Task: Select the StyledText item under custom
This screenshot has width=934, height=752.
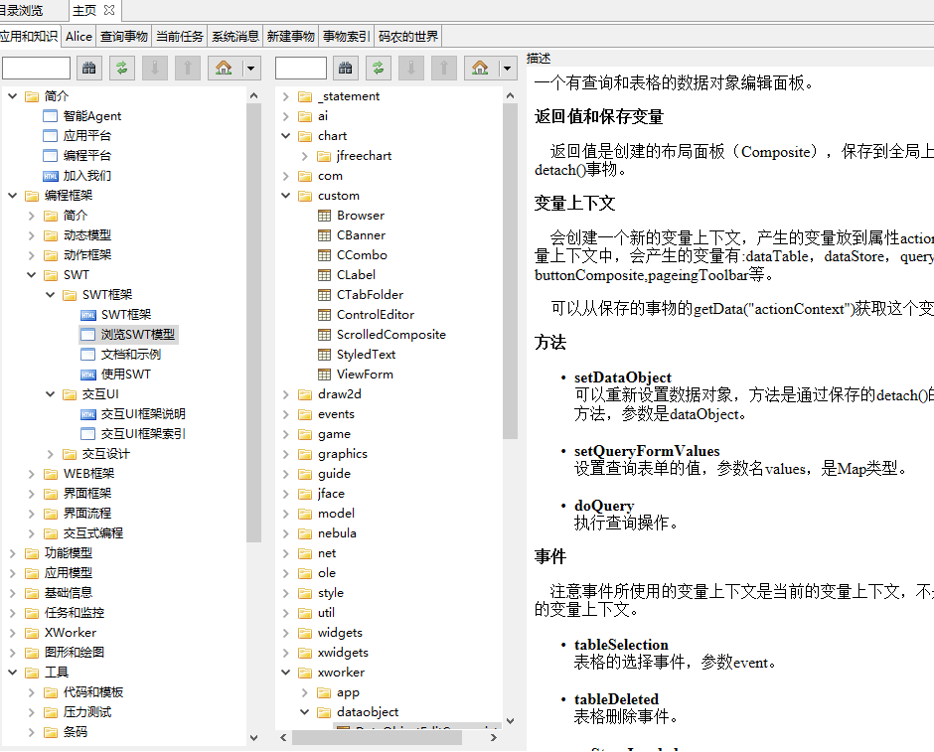Action: click(x=366, y=355)
